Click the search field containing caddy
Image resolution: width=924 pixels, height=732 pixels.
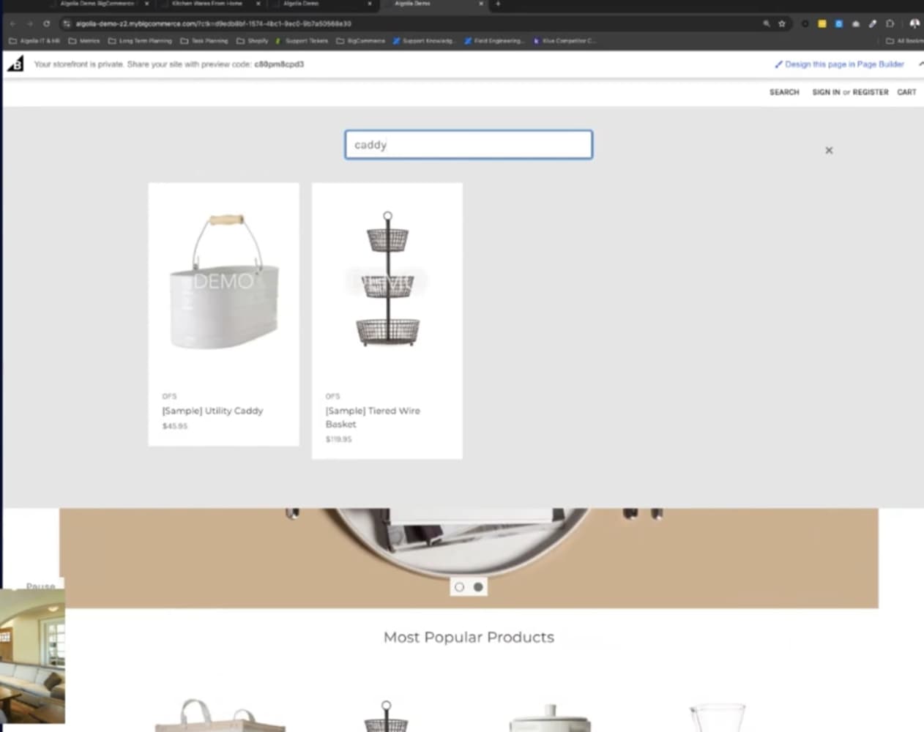(469, 145)
